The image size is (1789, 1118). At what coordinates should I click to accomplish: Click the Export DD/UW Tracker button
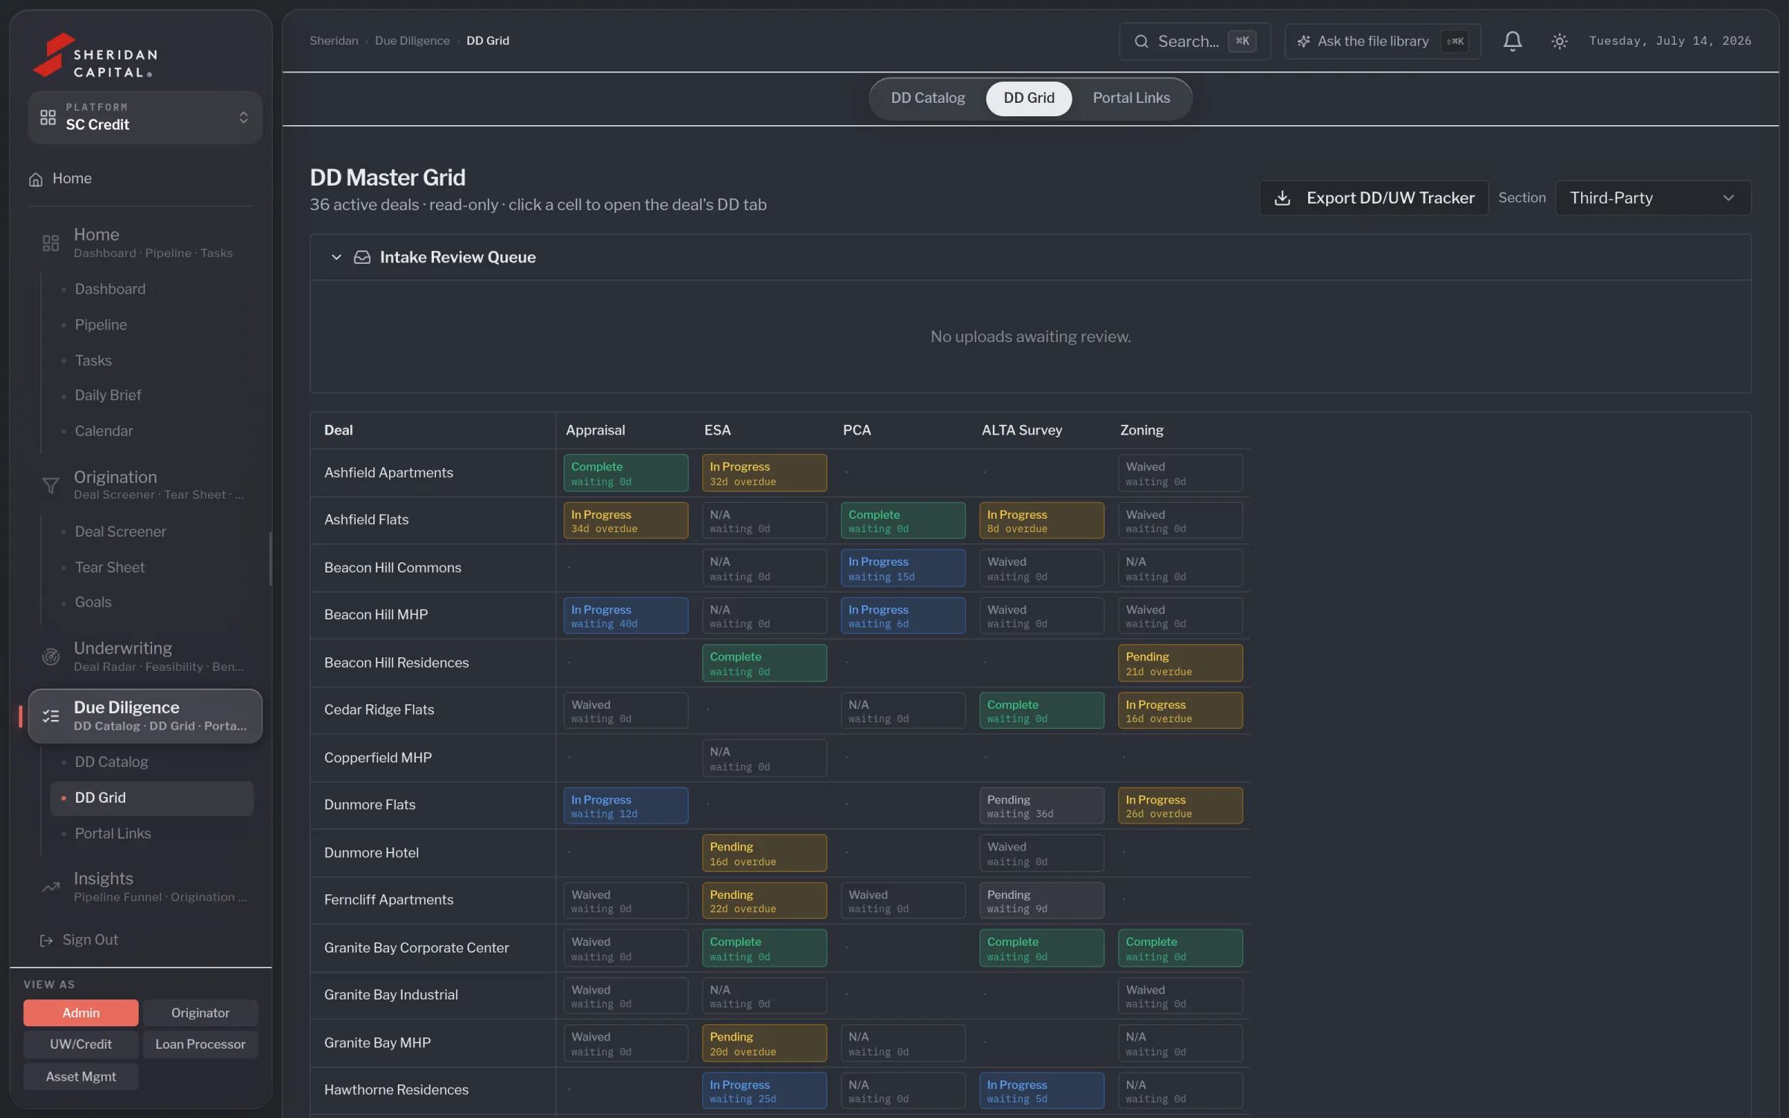tap(1373, 198)
